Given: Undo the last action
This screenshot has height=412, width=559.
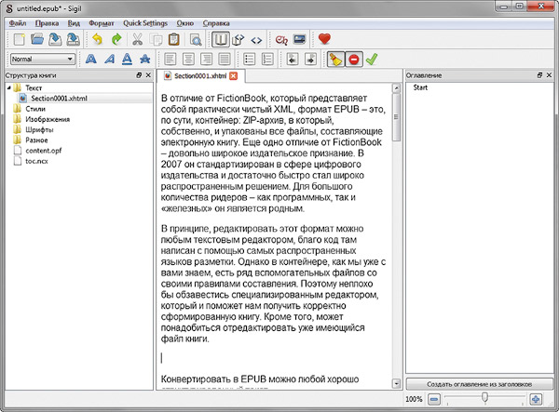Looking at the screenshot, I should pyautogui.click(x=97, y=39).
